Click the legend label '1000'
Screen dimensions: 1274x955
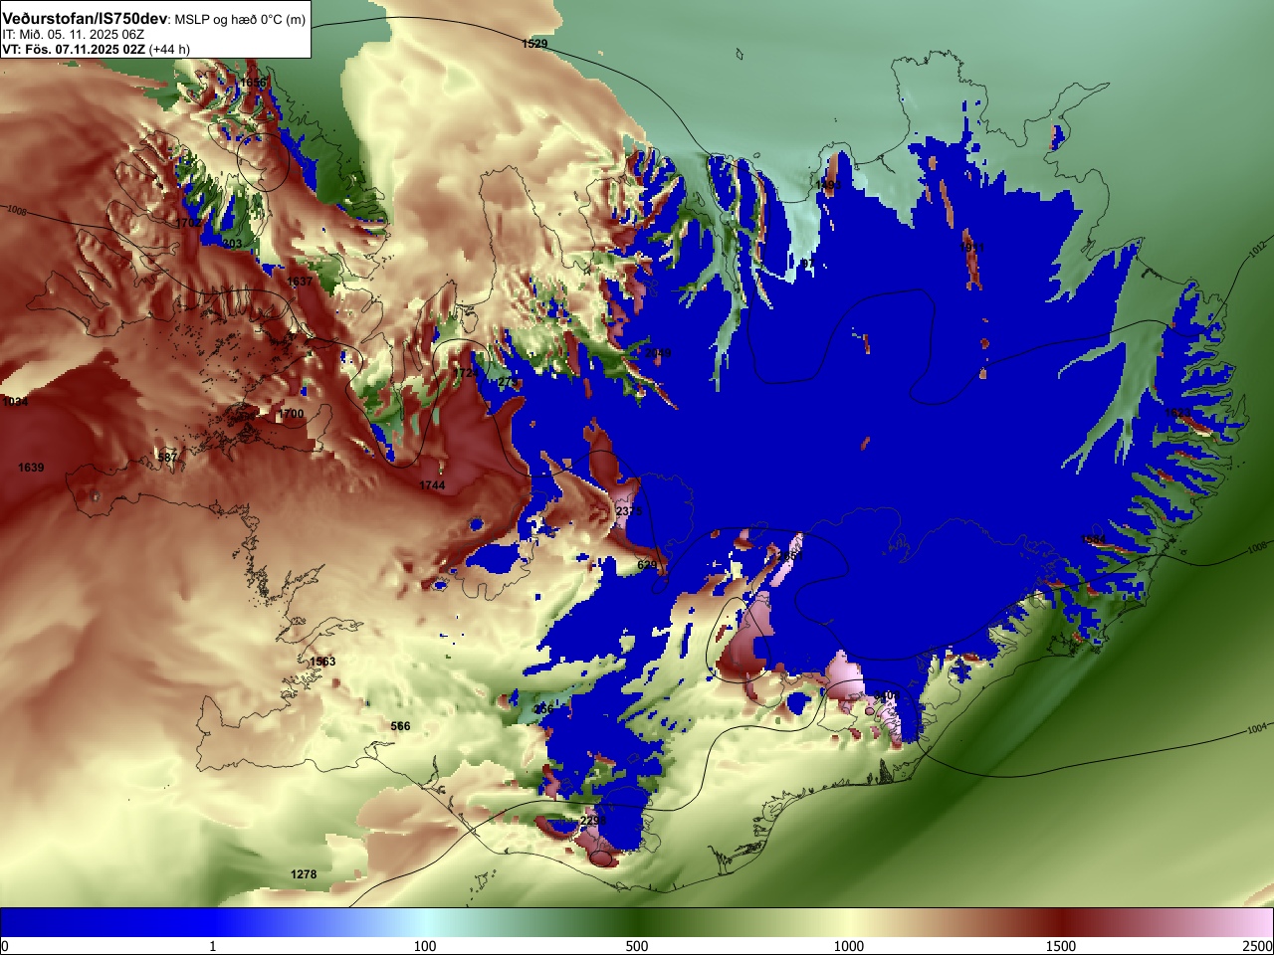(x=849, y=946)
